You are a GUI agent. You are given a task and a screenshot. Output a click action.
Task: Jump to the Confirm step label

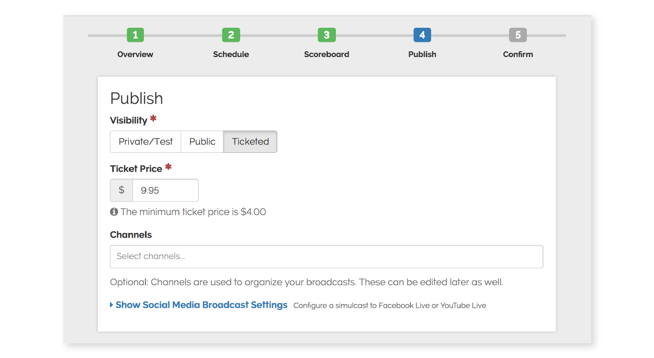click(518, 54)
